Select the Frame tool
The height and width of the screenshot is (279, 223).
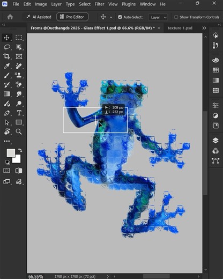point(19,56)
